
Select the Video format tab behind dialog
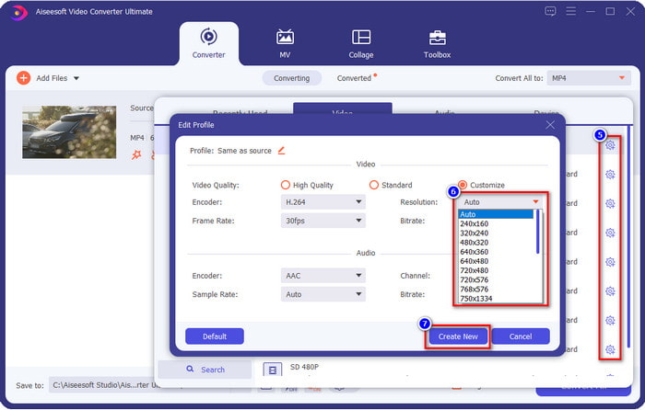click(342, 109)
